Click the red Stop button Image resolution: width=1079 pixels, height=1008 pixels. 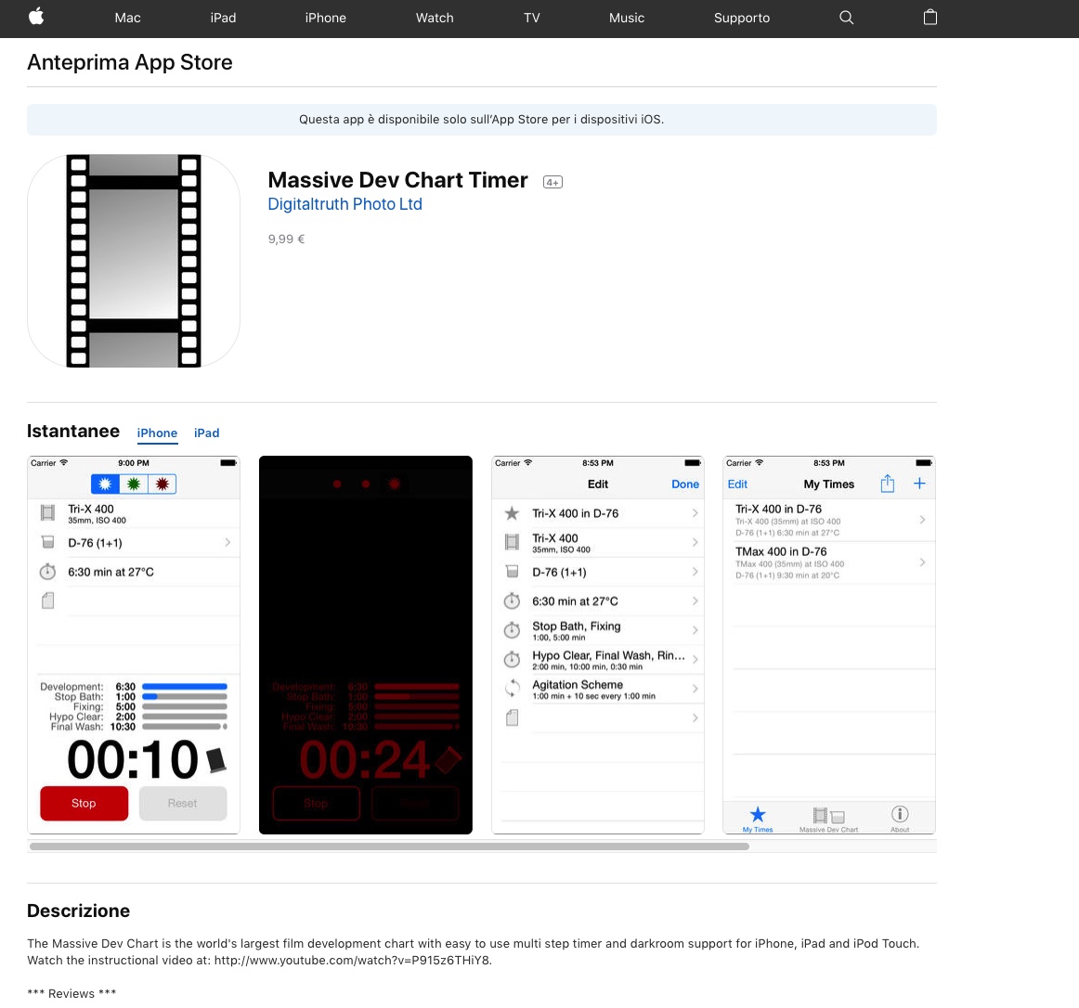(84, 803)
